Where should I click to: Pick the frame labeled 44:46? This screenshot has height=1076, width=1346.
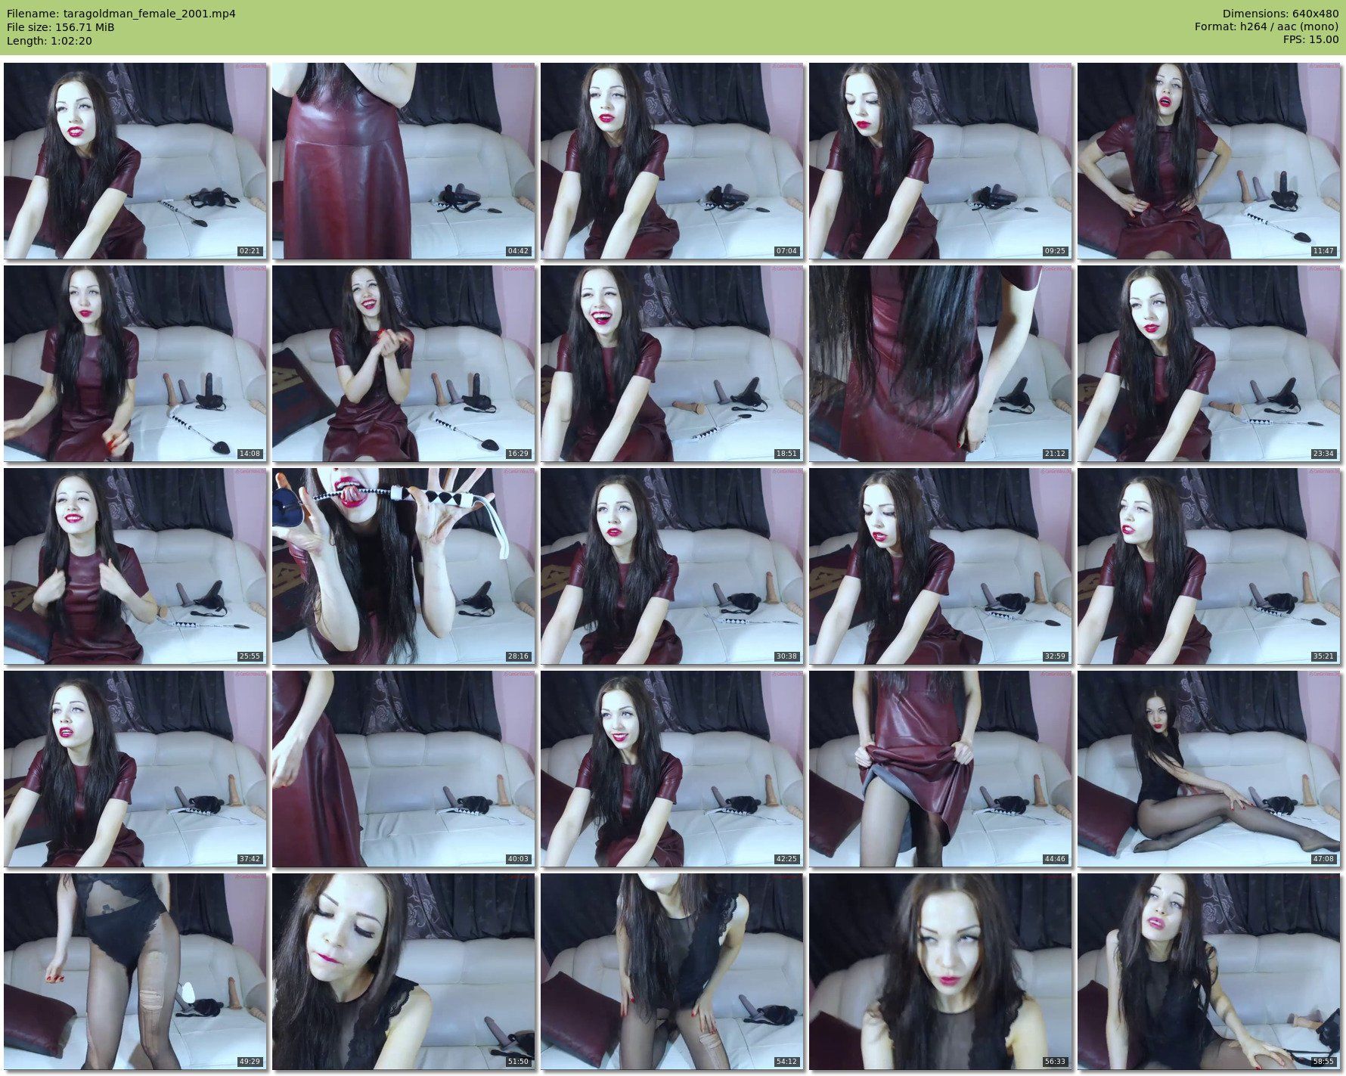click(x=941, y=769)
